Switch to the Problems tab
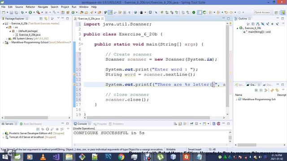Image resolution: width=287 pixels, height=161 pixels. (116, 124)
